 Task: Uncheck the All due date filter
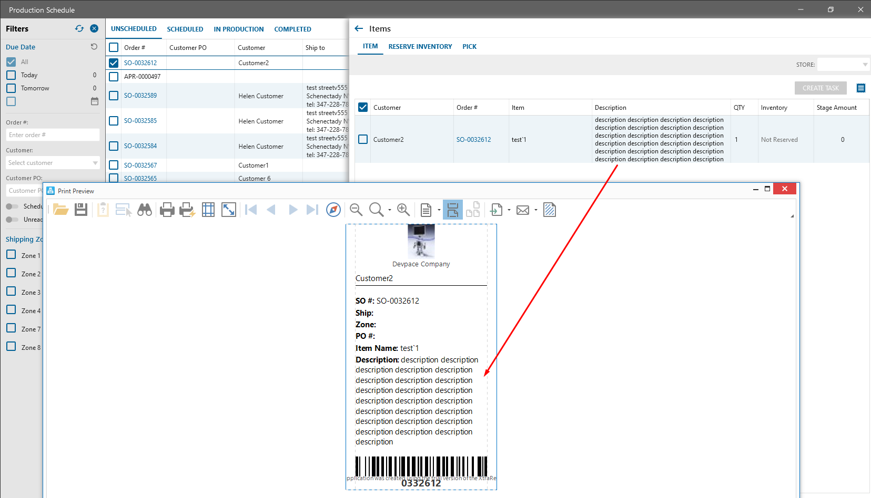coord(11,61)
